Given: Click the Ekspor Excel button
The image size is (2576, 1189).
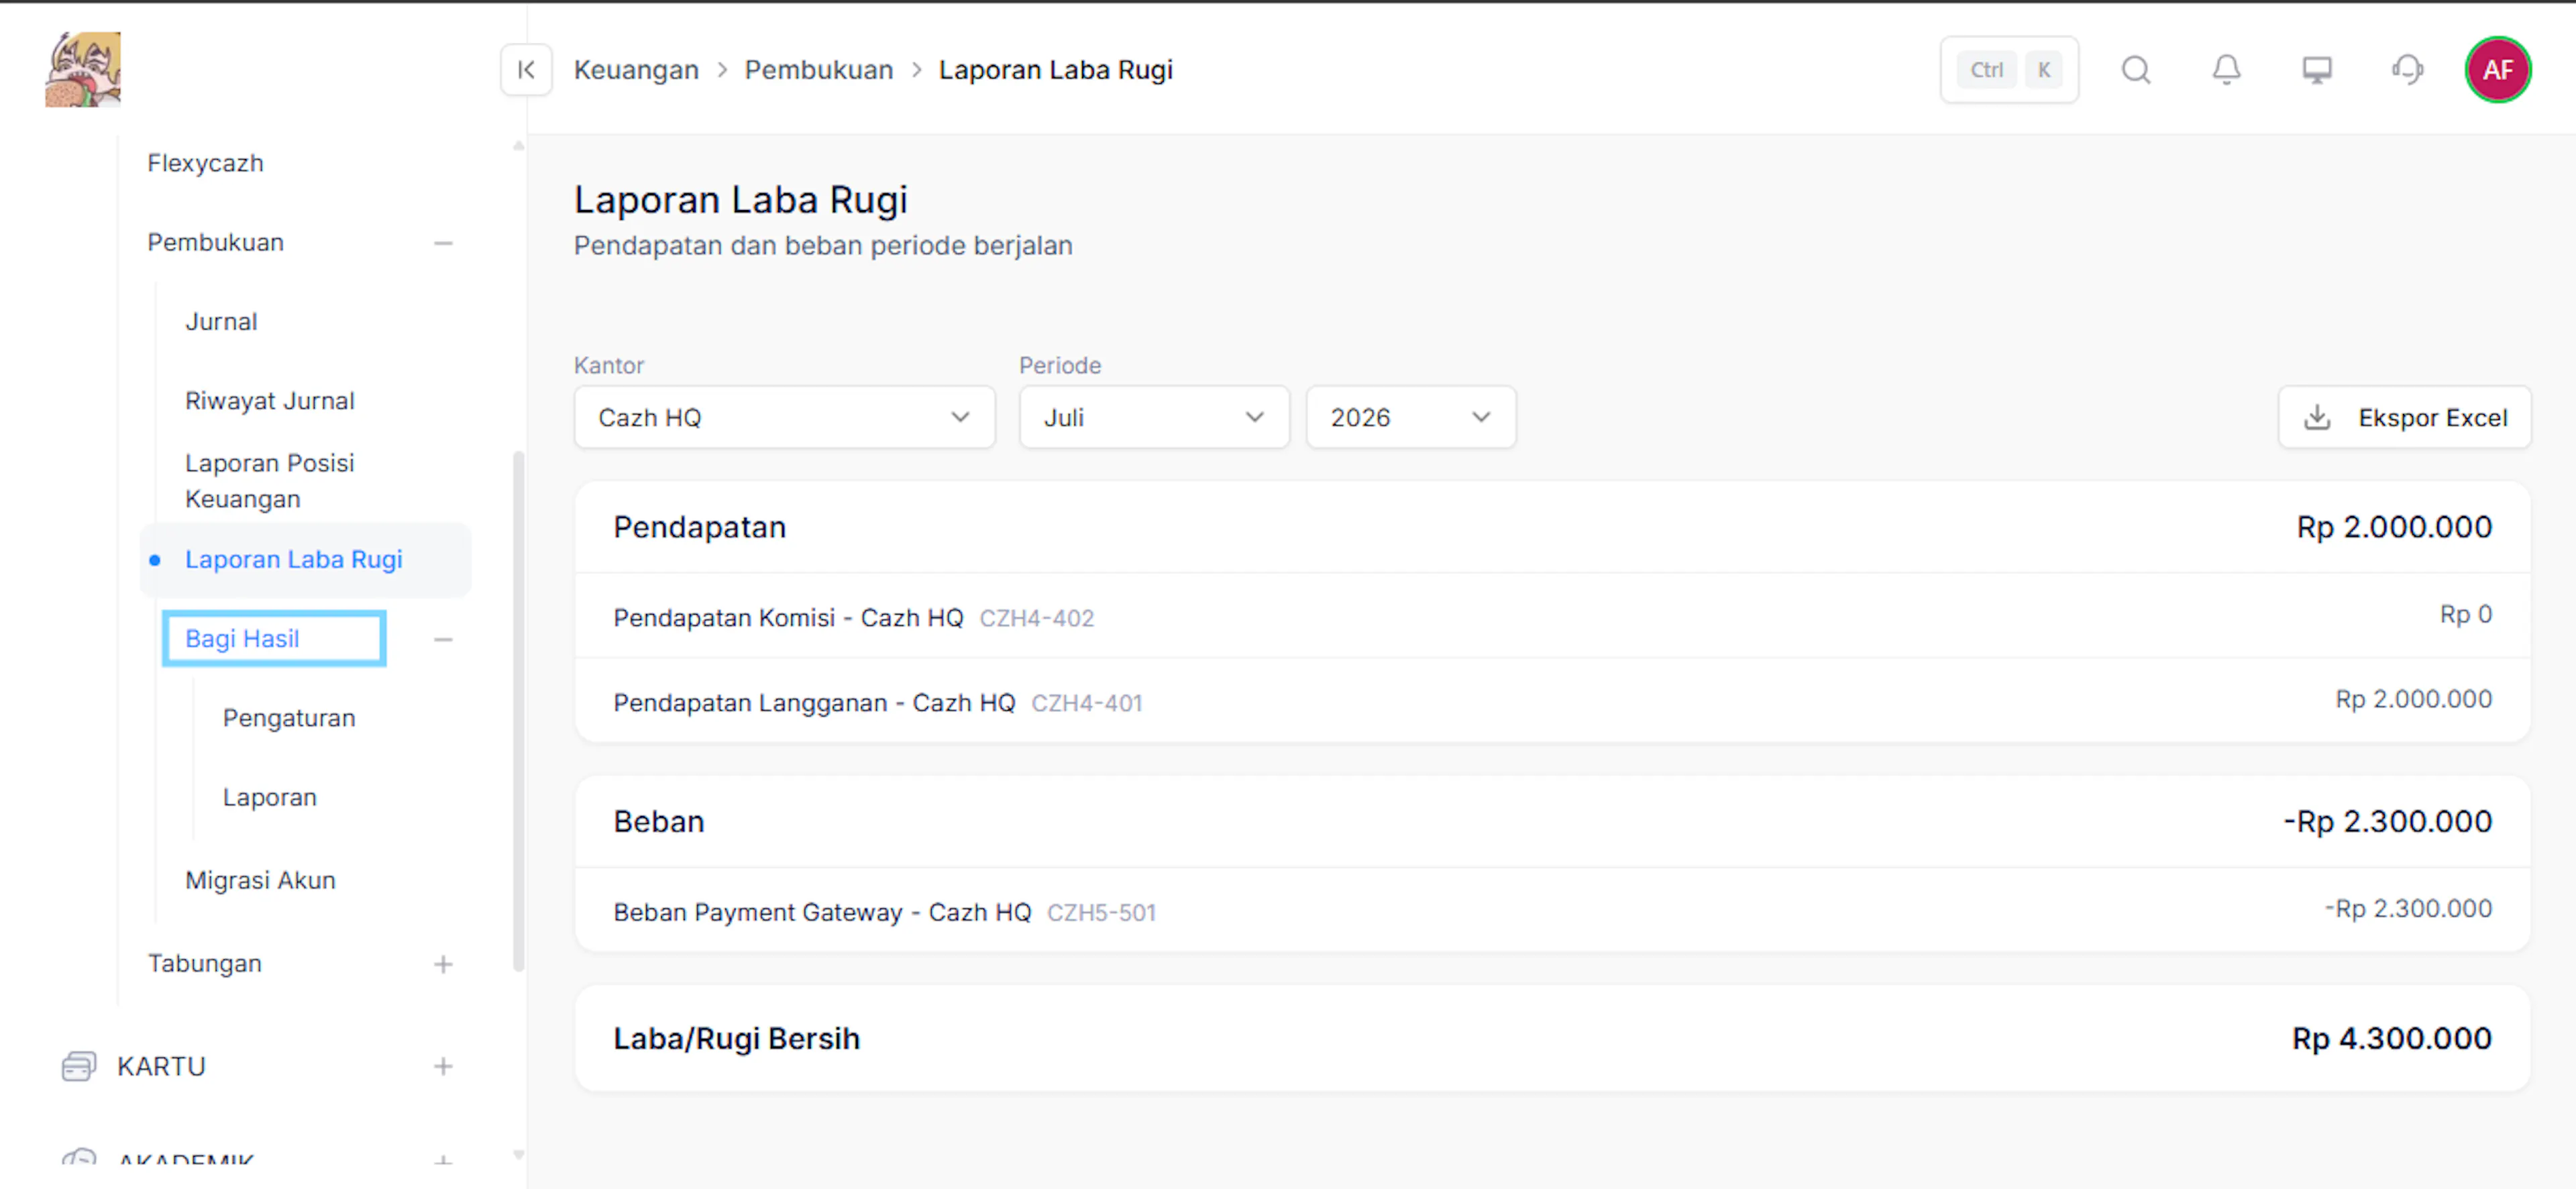Looking at the screenshot, I should pyautogui.click(x=2404, y=417).
